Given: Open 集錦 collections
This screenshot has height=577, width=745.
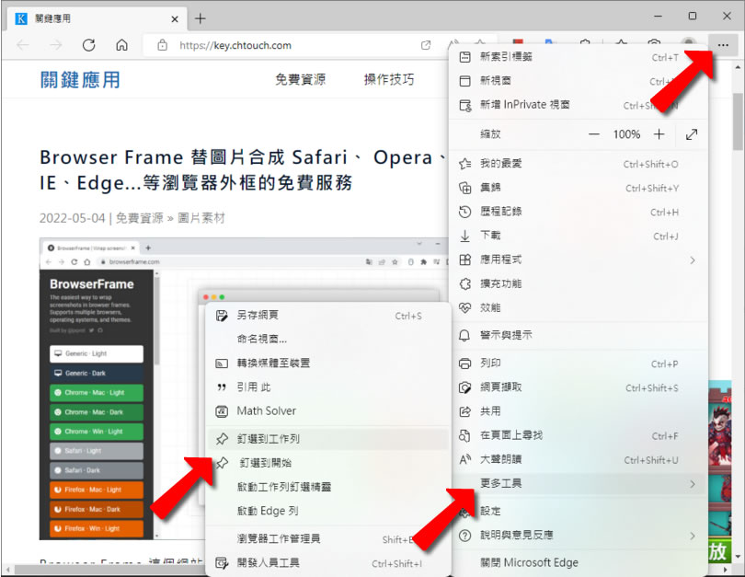Looking at the screenshot, I should 578,188.
